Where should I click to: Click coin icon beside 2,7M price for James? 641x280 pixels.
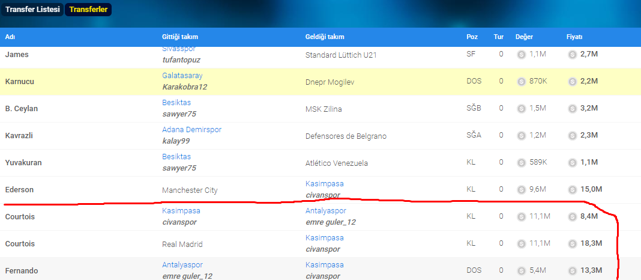[x=573, y=55]
